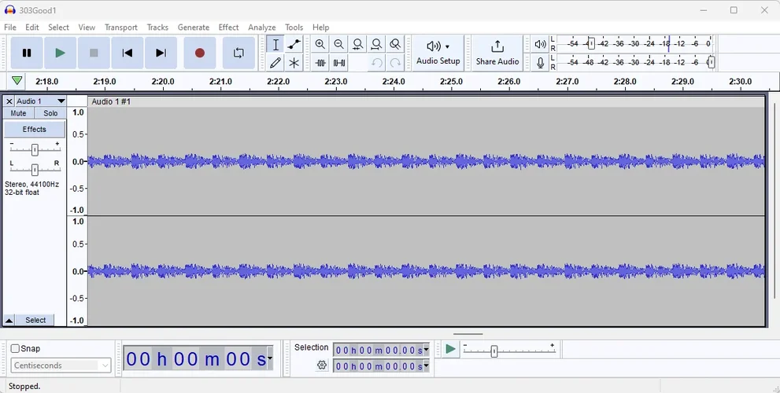Viewport: 780px width, 393px height.
Task: Click the Stop button
Action: (x=94, y=53)
